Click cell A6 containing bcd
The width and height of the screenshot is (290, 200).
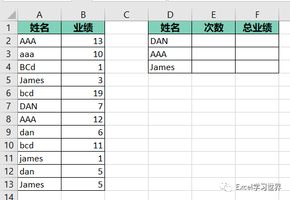point(39,93)
